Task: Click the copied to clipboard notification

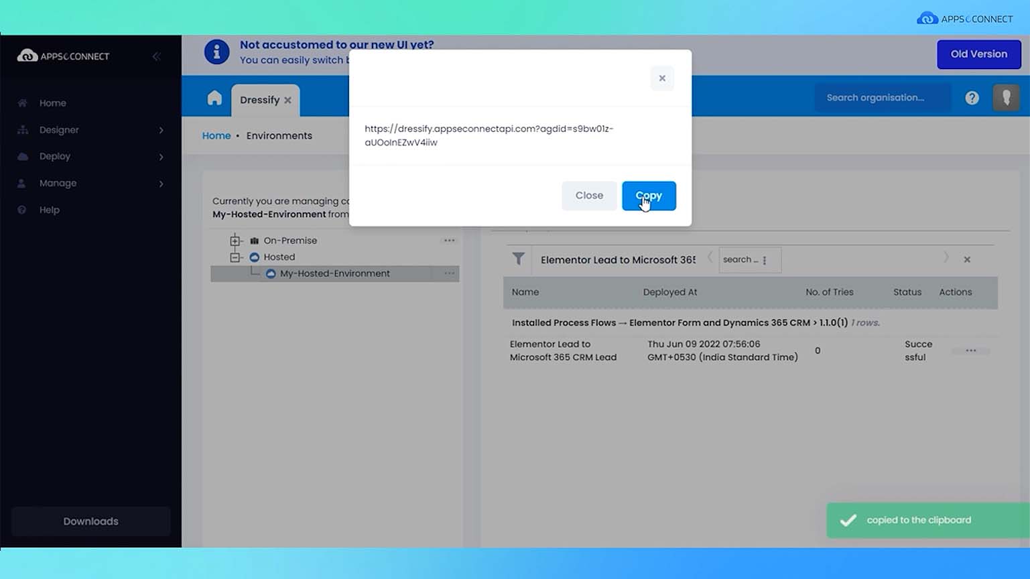Action: point(928,521)
